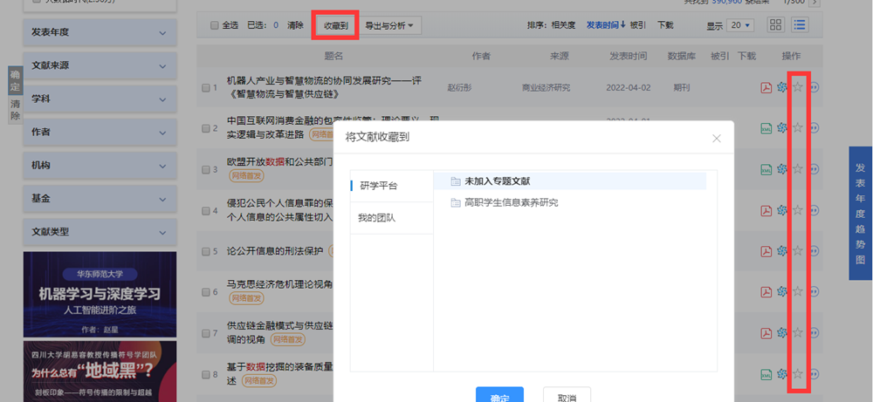Screen dimensions: 873x402
Task: Switch to list view of results
Action: point(801,25)
